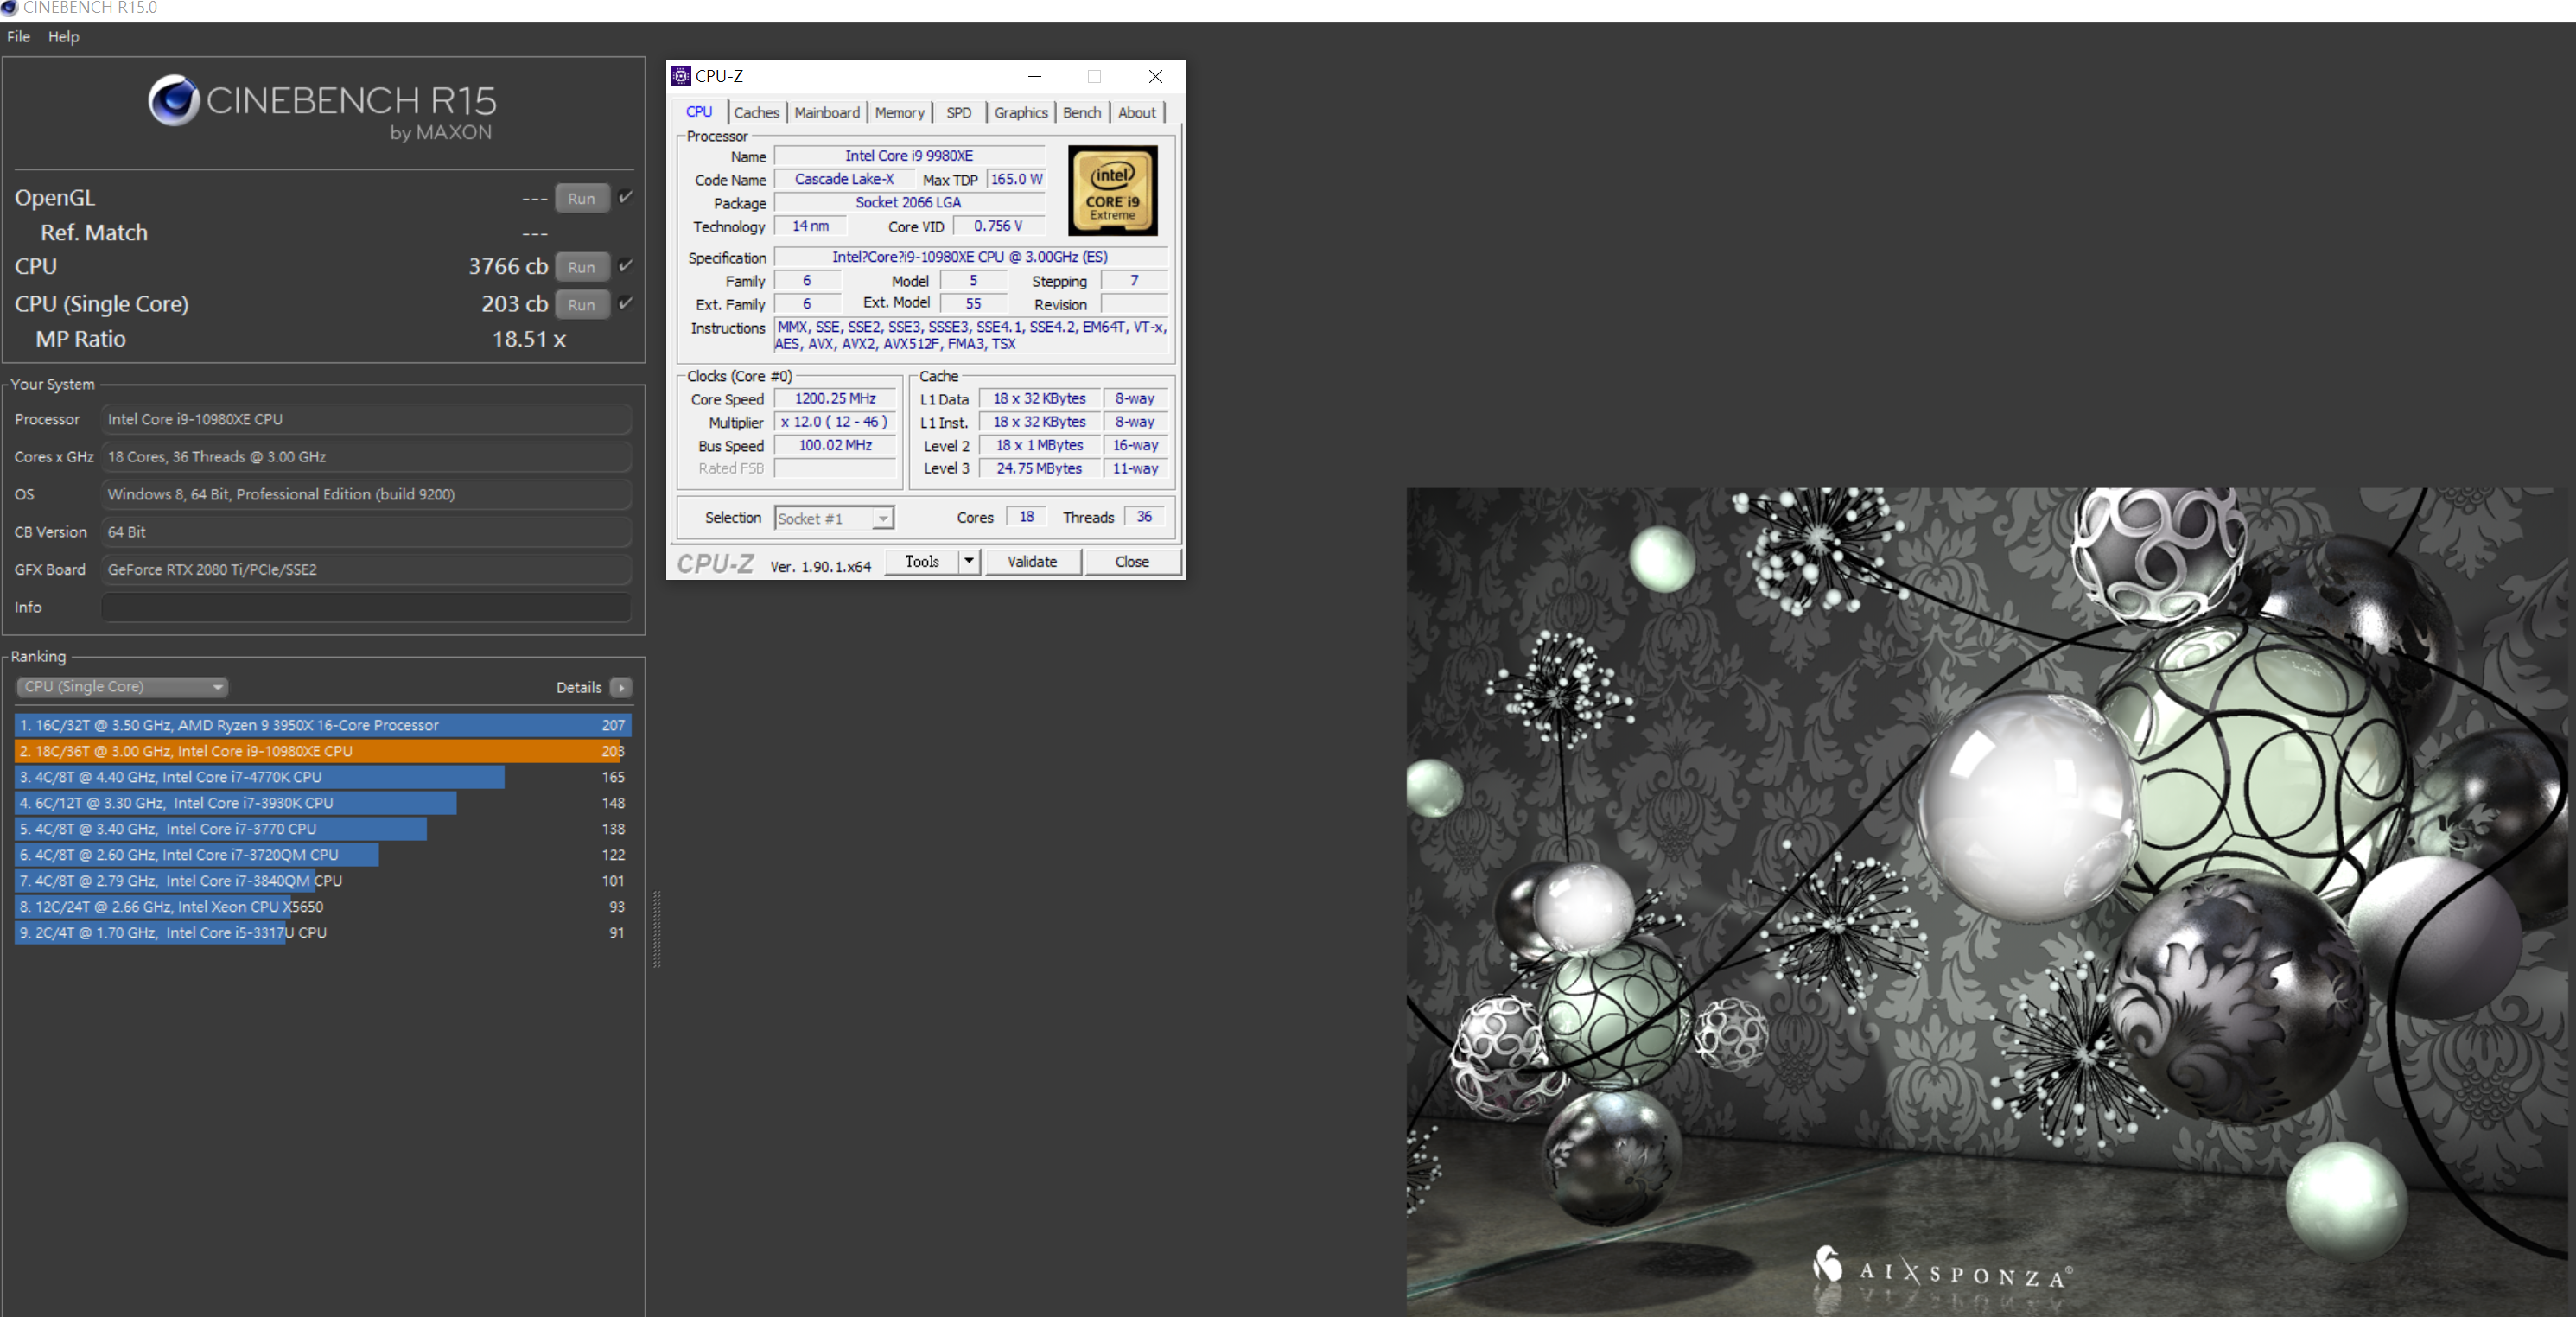
Task: Click the Close button in CPU-Z
Action: click(x=1132, y=561)
